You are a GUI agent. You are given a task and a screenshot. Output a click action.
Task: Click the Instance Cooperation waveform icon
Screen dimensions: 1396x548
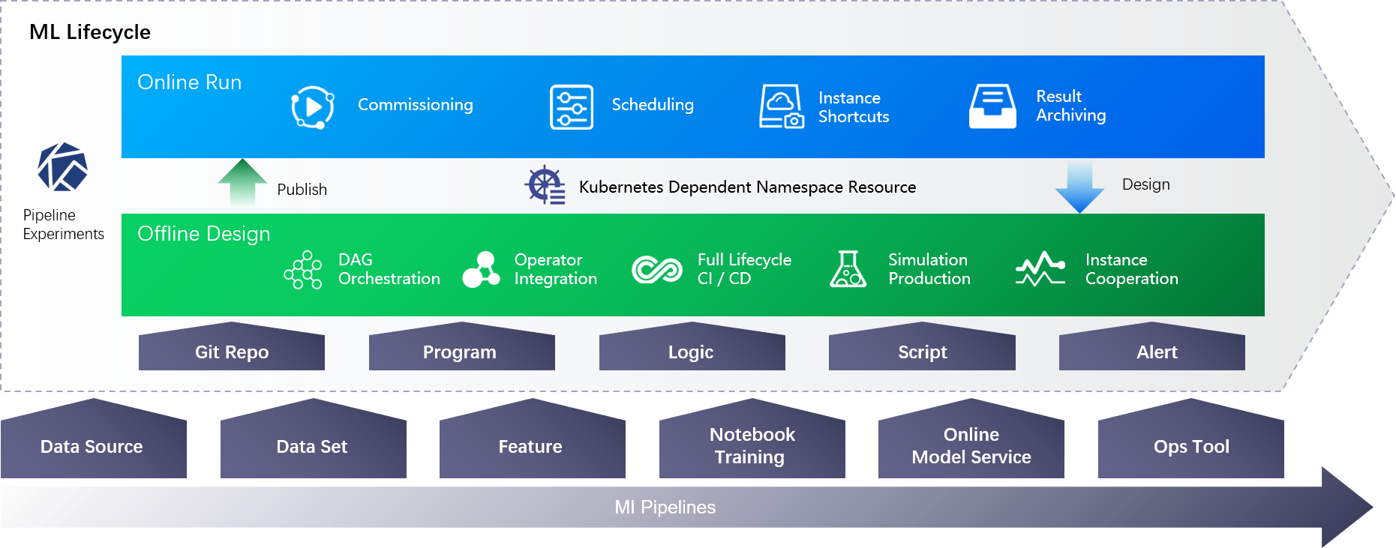(x=1040, y=269)
